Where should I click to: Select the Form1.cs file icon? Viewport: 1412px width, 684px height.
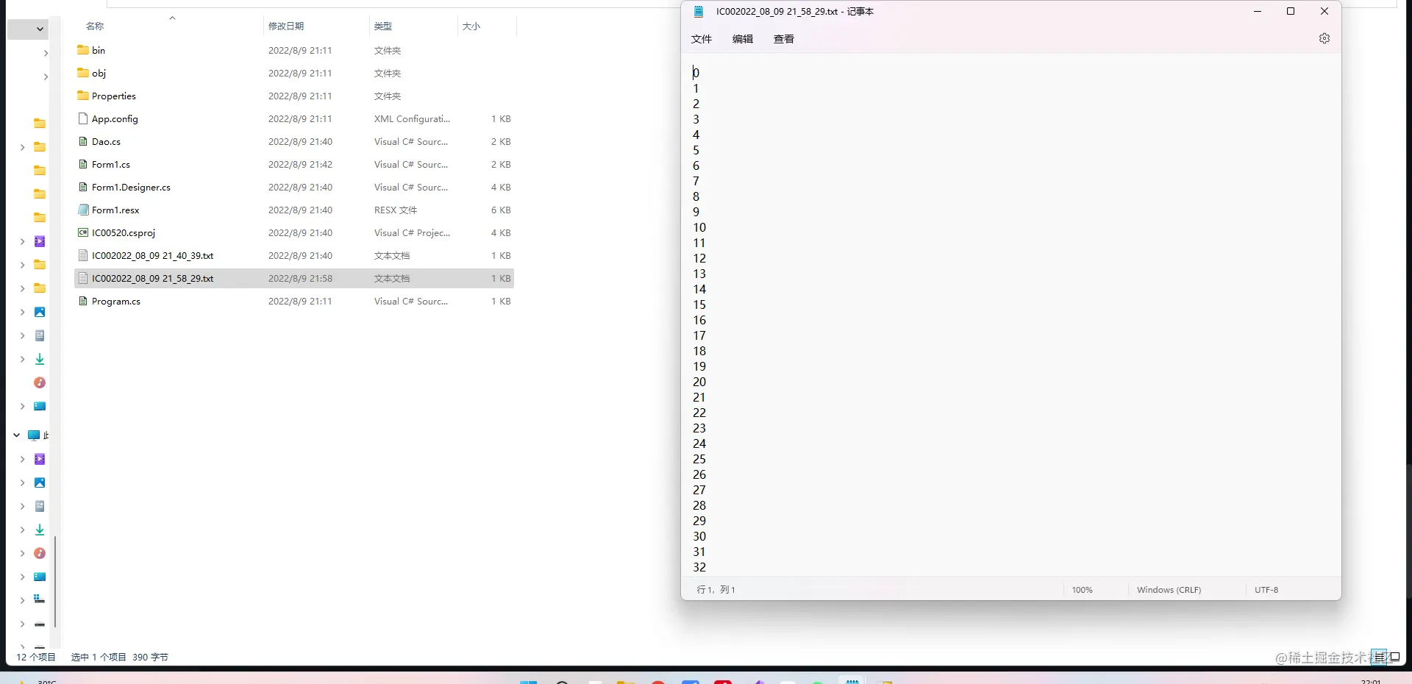tap(83, 164)
